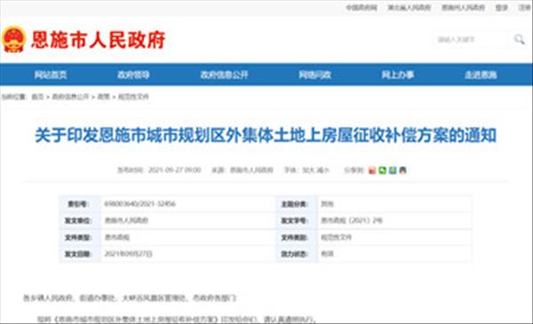Click the third share icon after WeChat
Image resolution: width=533 pixels, height=324 pixels.
point(393,170)
